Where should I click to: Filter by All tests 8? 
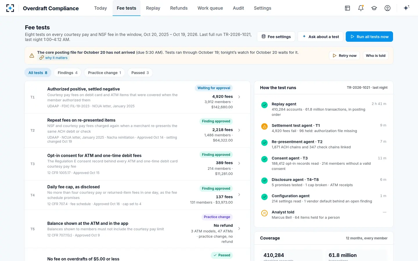click(x=38, y=73)
